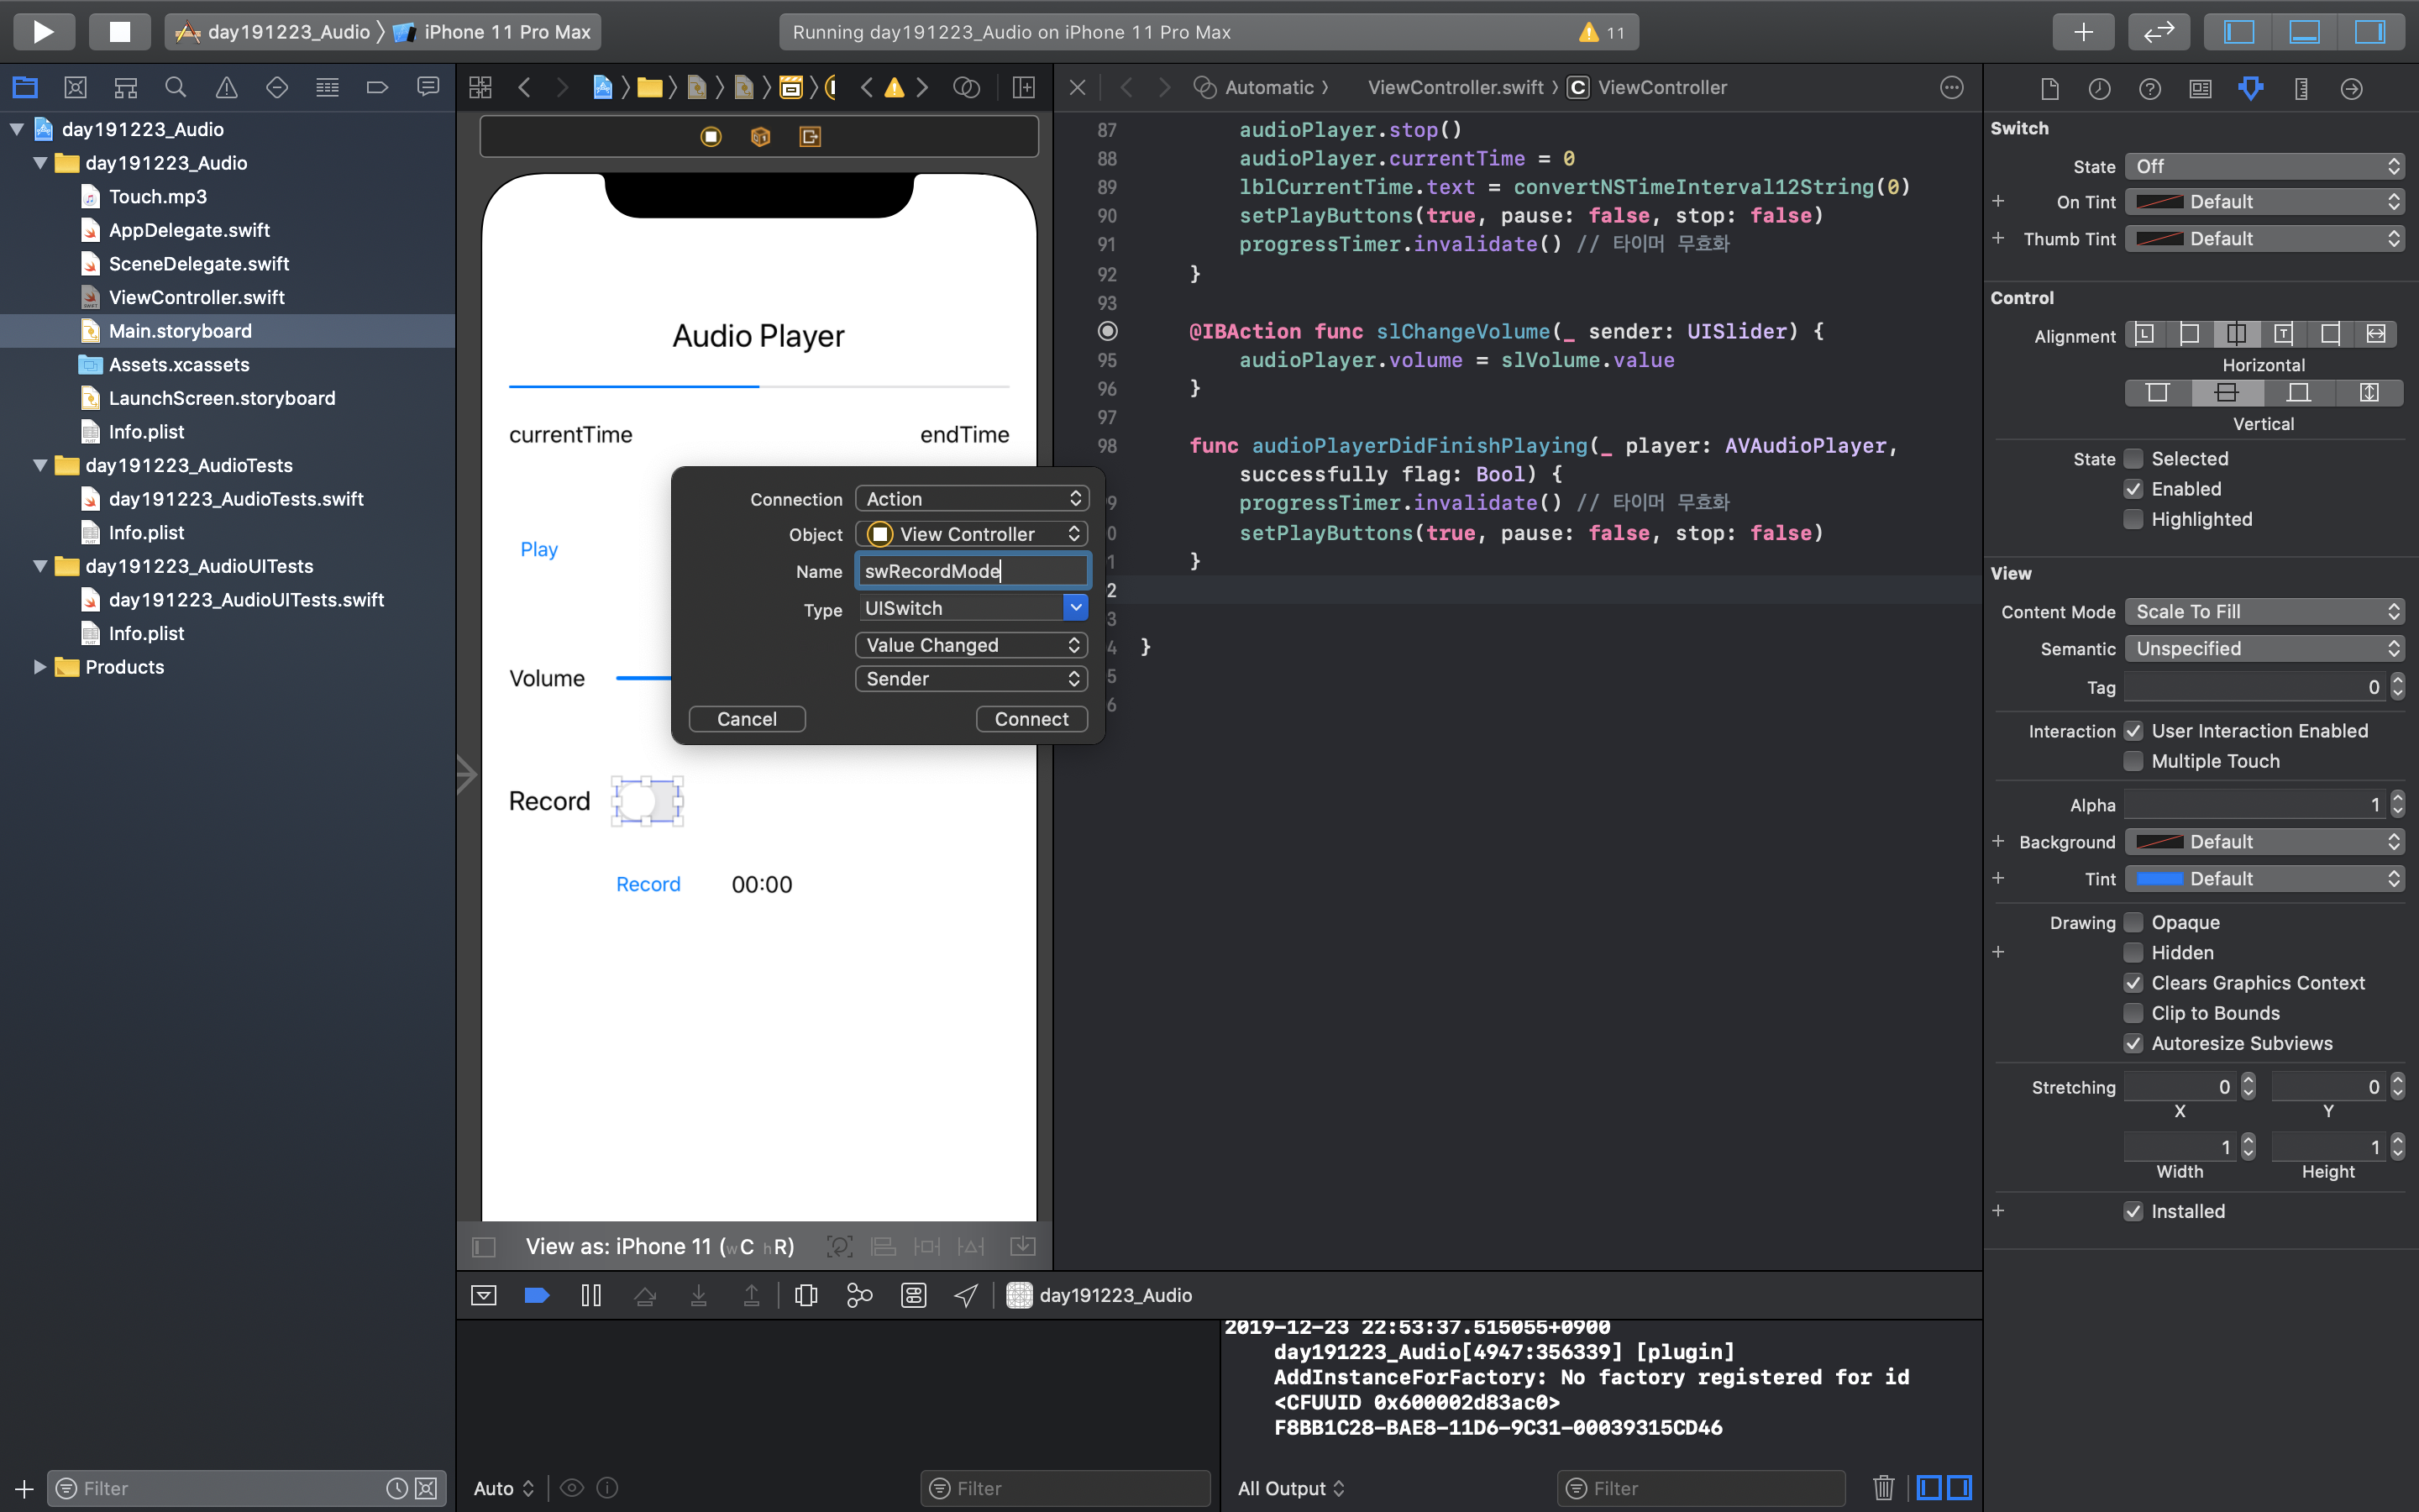
Task: Select ViewController.swift in the project navigator
Action: pos(196,297)
